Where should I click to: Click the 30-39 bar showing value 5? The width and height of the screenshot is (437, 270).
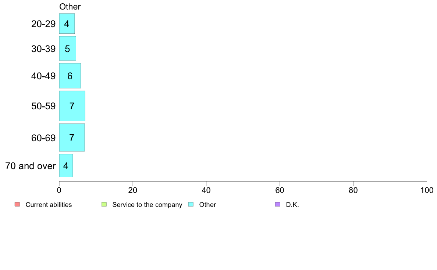point(67,48)
